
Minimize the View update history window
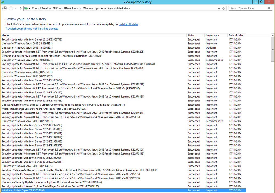pyautogui.click(x=255, y=2)
